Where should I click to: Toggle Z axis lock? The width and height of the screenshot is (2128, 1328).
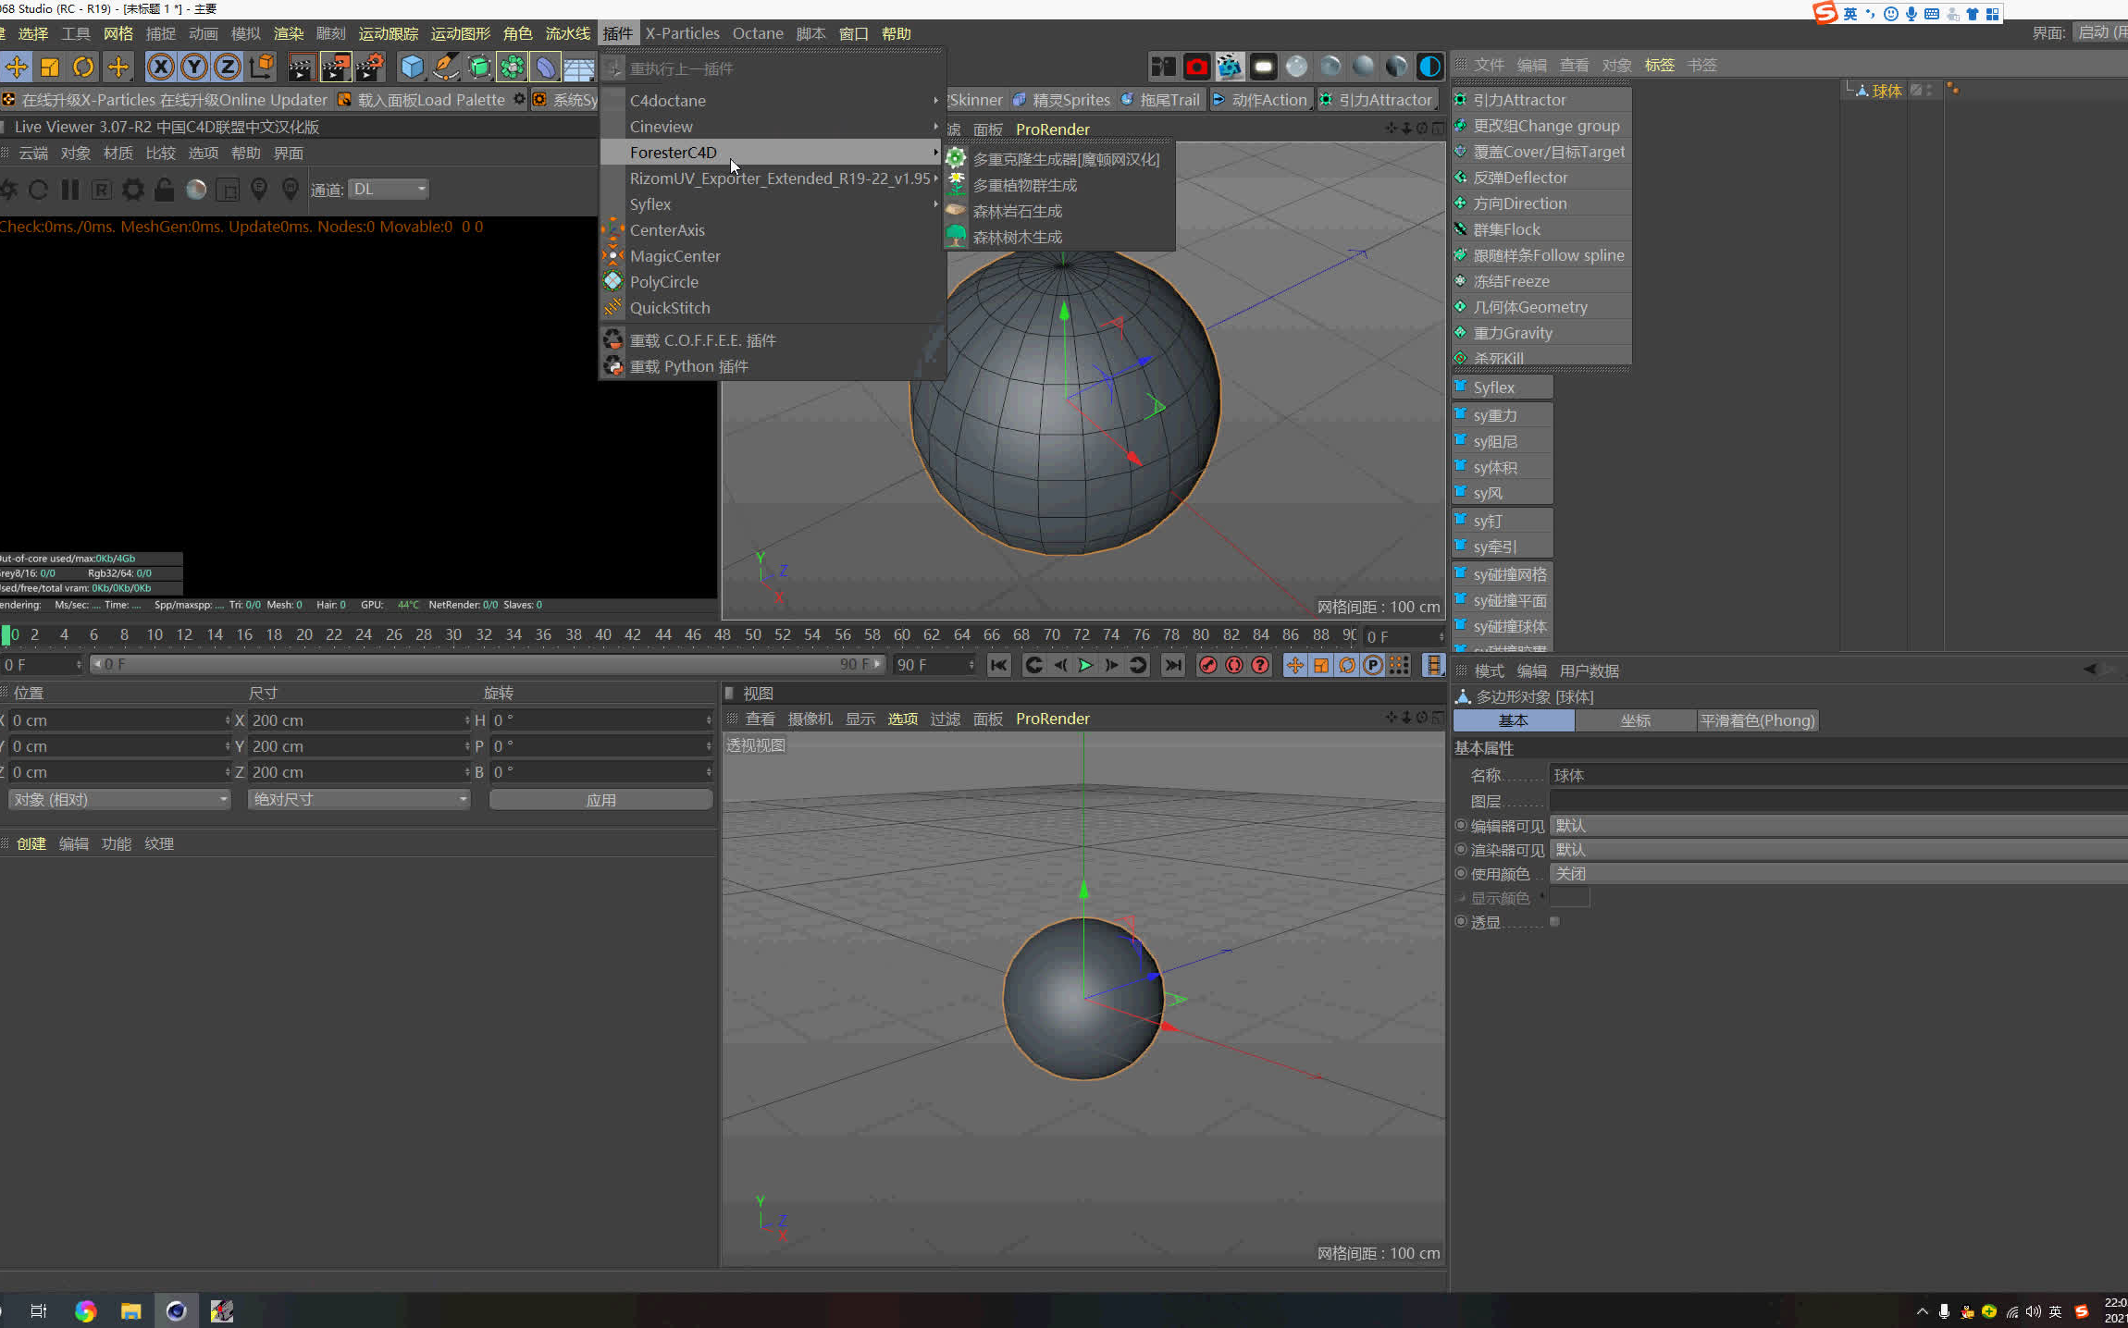pos(228,67)
